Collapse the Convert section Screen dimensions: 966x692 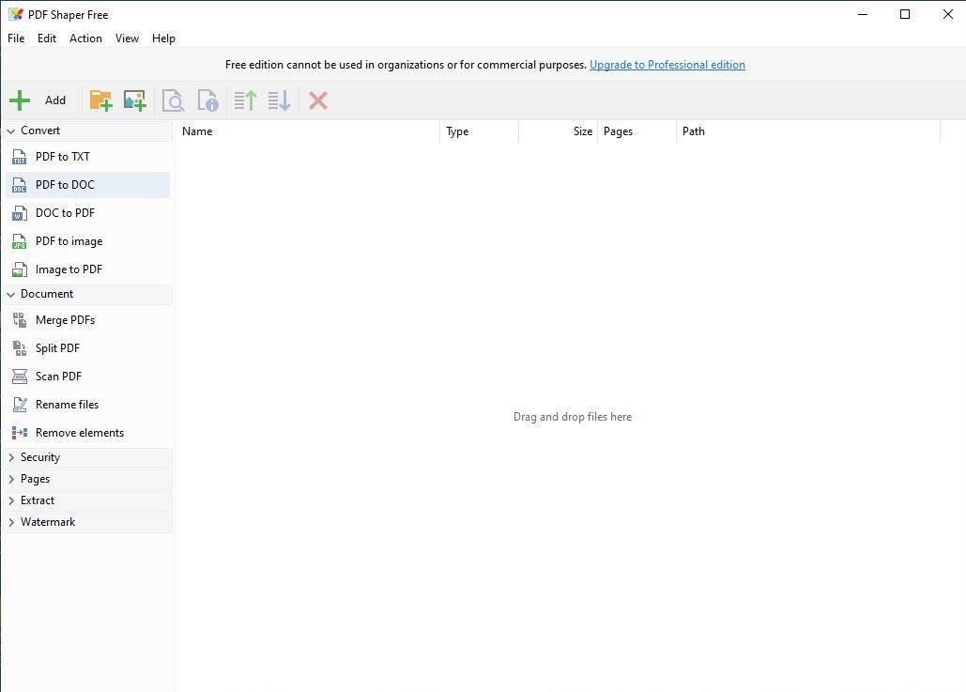[10, 131]
